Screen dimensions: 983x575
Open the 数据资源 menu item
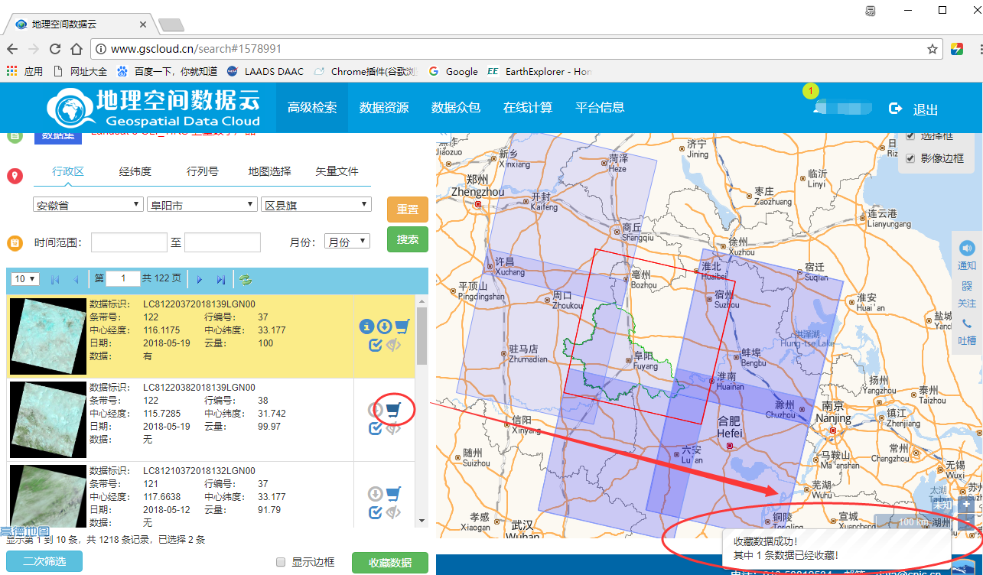[384, 108]
